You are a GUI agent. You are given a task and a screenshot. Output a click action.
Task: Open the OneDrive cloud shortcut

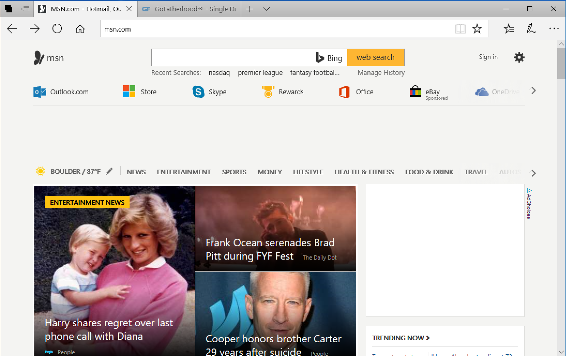[497, 92]
